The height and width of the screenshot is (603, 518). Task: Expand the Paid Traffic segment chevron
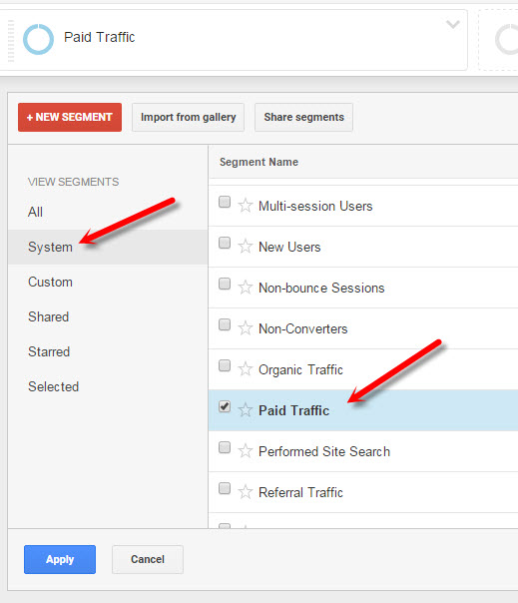pos(453,25)
